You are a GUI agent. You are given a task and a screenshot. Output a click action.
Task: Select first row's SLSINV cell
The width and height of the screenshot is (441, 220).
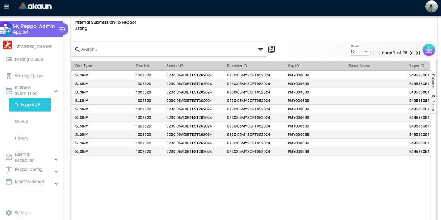[81, 75]
